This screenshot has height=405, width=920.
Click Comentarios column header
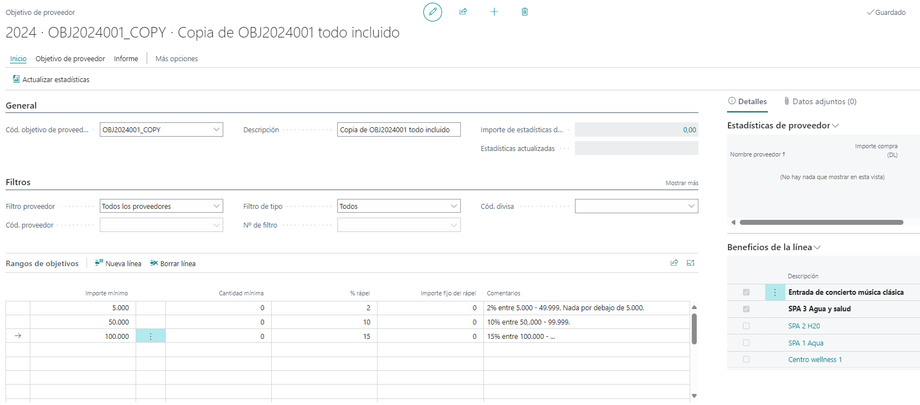[x=503, y=293]
